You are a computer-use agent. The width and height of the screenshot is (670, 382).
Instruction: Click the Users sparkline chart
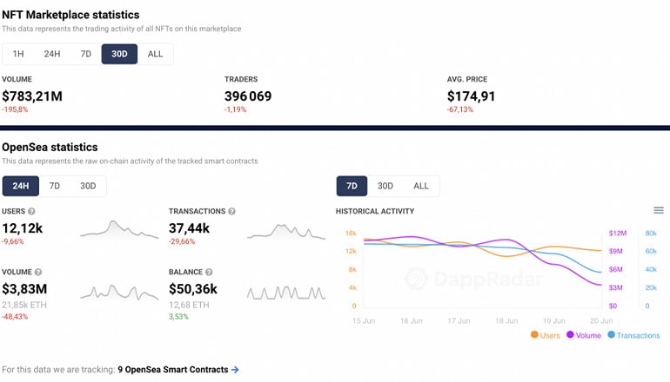pos(119,229)
